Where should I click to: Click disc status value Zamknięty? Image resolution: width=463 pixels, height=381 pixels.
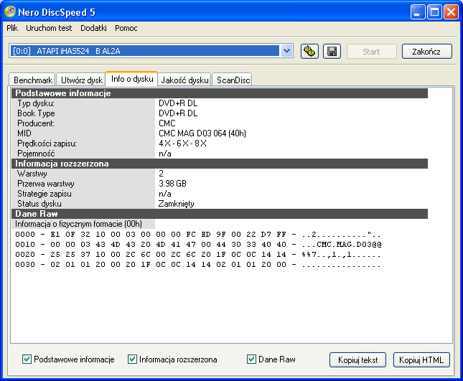(177, 204)
